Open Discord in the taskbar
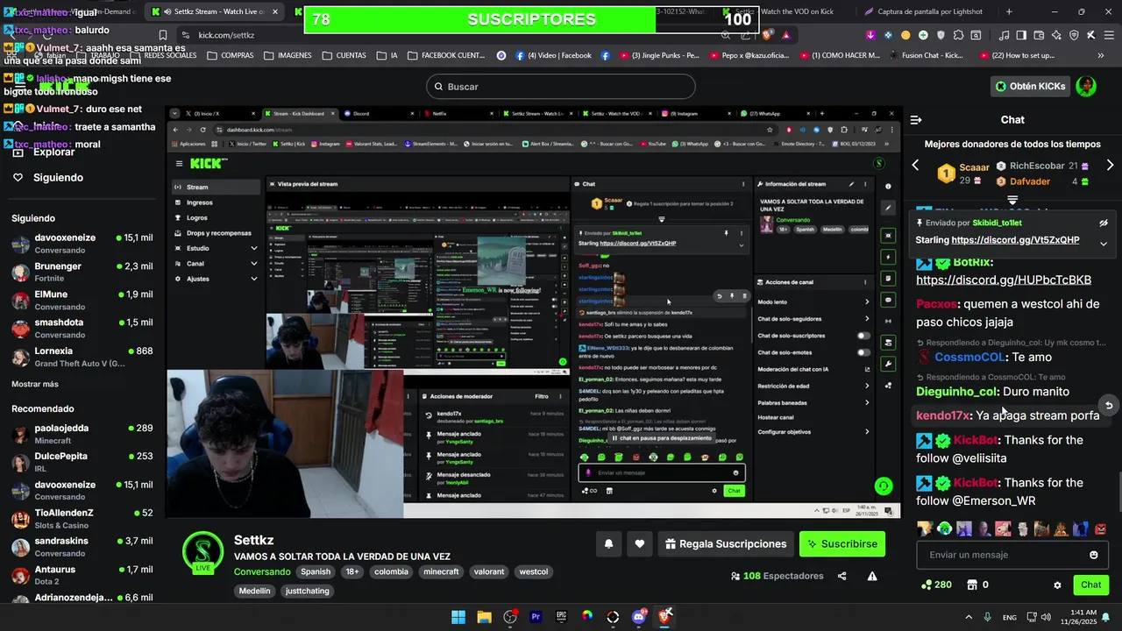Image resolution: width=1122 pixels, height=631 pixels. tap(639, 617)
